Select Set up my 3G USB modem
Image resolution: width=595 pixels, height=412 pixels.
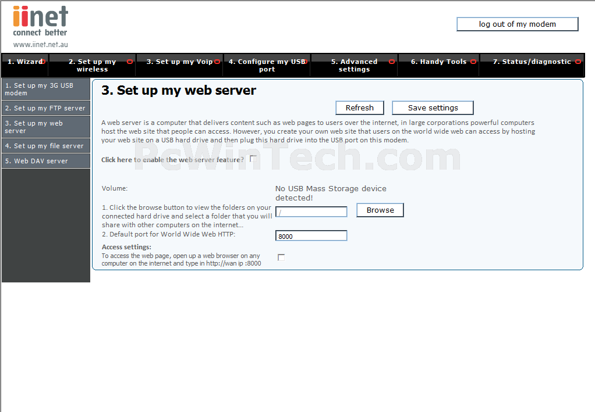pyautogui.click(x=46, y=89)
